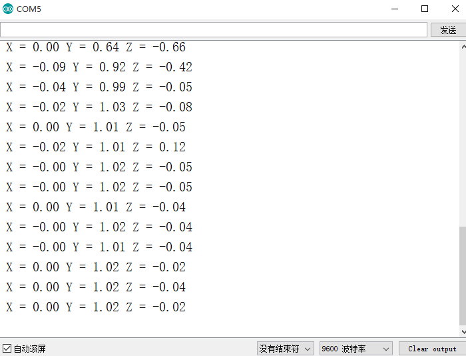Click the Arduino logo in title bar
Image resolution: width=466 pixels, height=356 pixels.
(8, 9)
